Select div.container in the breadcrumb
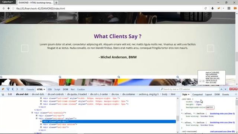Image resolution: width=238 pixels, height=134 pixels. pos(129,94)
